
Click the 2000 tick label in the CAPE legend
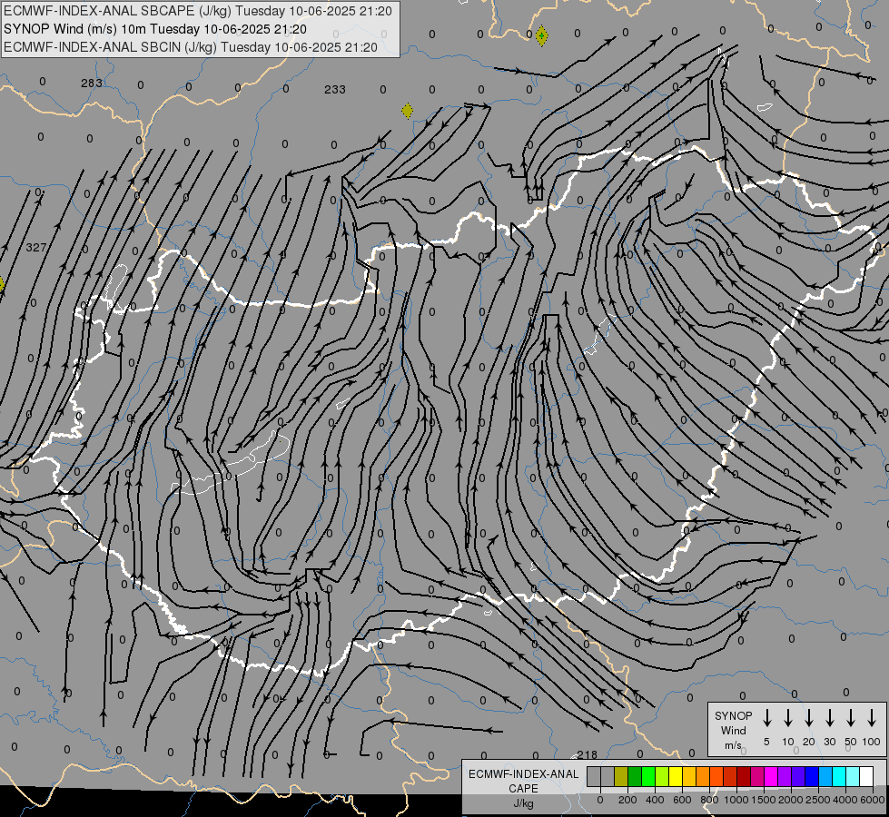point(791,800)
